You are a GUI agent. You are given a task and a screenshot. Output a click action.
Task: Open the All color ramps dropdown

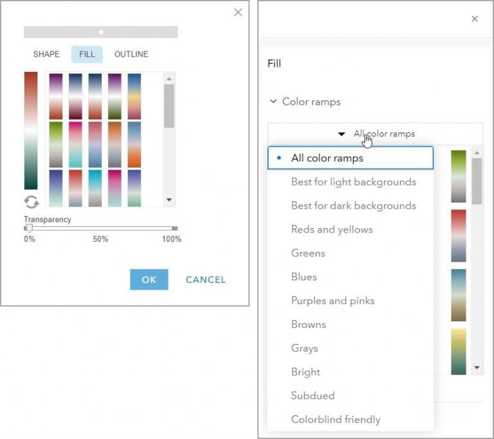click(376, 134)
